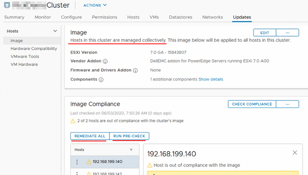
Task: Click the EDIT image button
Action: (x=265, y=33)
